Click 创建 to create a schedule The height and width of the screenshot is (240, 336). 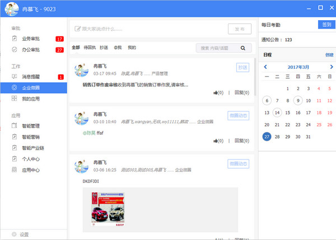[x=329, y=55]
